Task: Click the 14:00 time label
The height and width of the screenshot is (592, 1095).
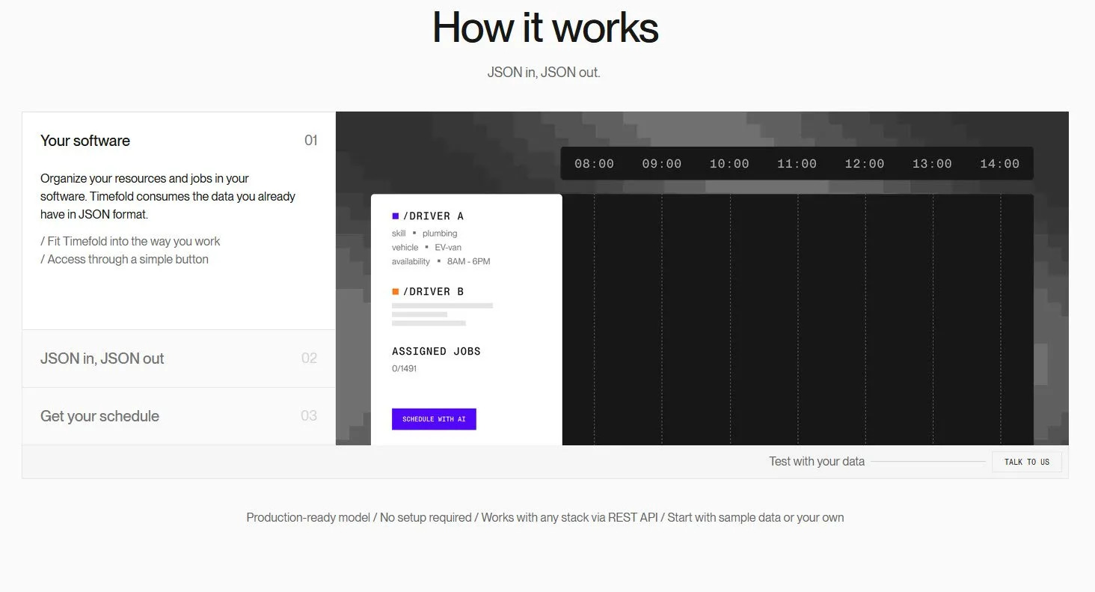Action: pyautogui.click(x=1000, y=164)
